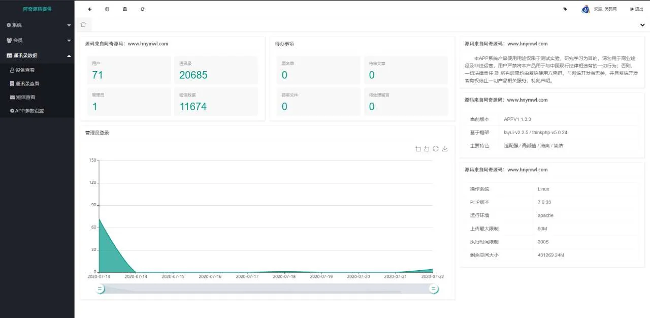This screenshot has width=650, height=318.
Task: Click the tag icon near user avatar
Action: 565,9
